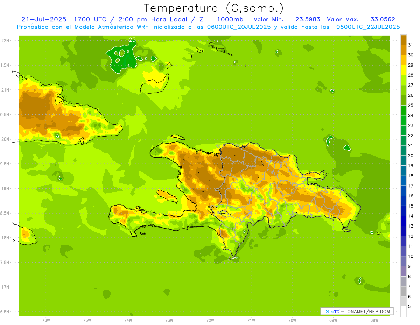
Task: Click the colorbar scale label '28'
Action: click(411, 75)
